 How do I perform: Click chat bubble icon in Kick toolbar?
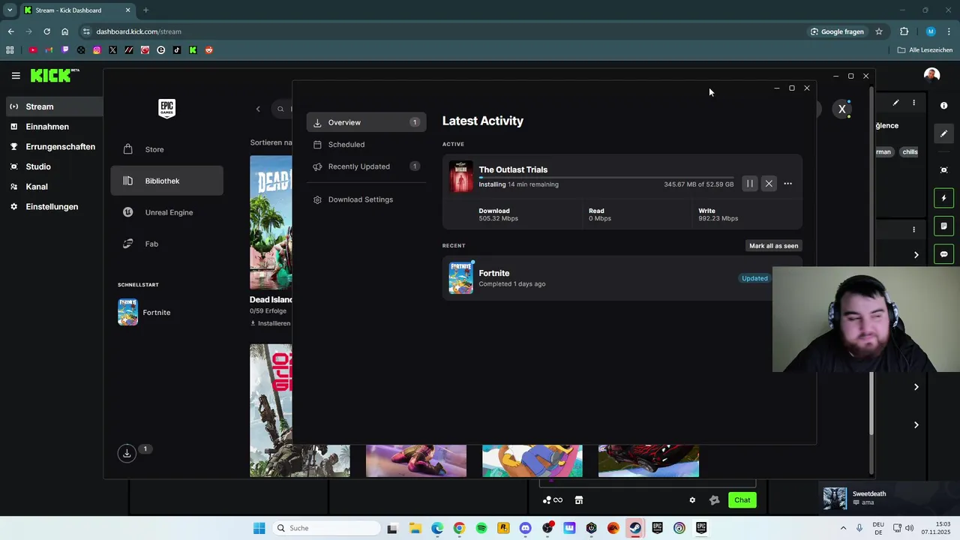pos(944,254)
